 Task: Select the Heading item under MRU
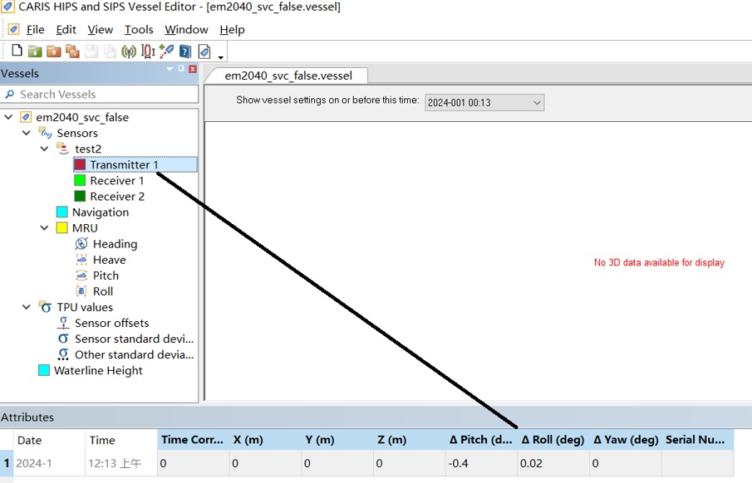[x=116, y=244]
